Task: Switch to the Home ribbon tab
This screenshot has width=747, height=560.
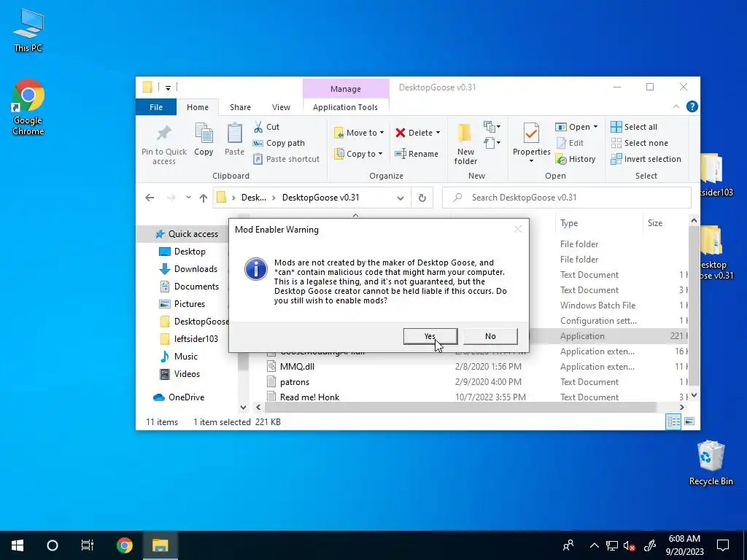Action: click(197, 107)
